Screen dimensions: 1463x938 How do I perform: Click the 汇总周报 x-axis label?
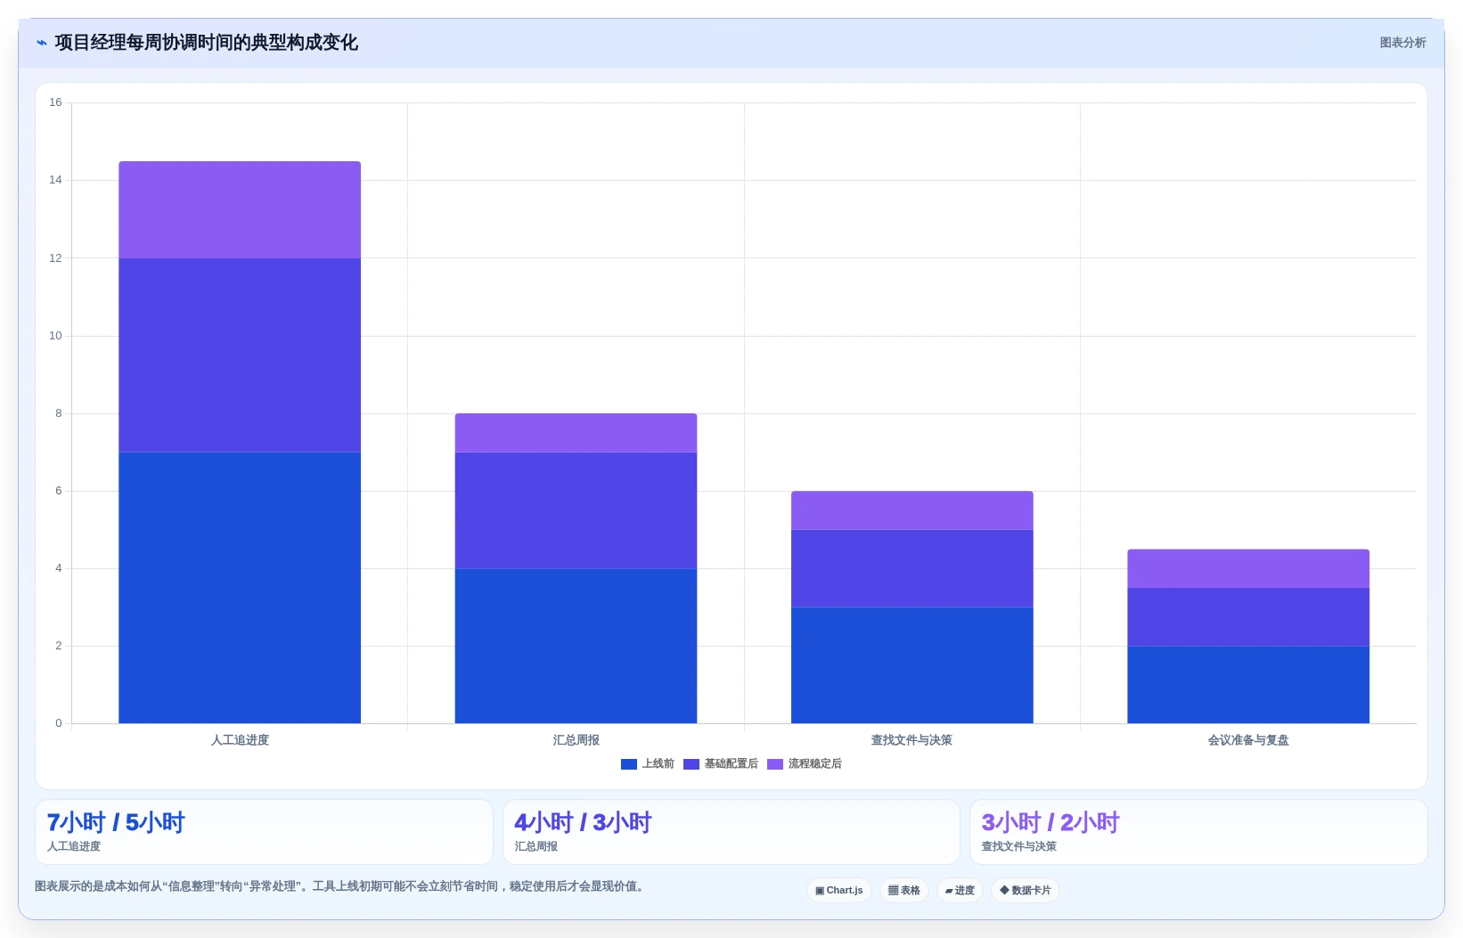click(x=576, y=740)
